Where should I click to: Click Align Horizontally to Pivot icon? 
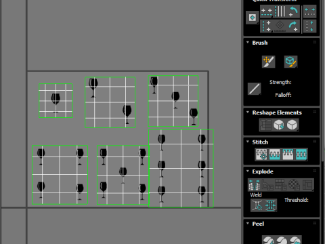[x=267, y=12]
